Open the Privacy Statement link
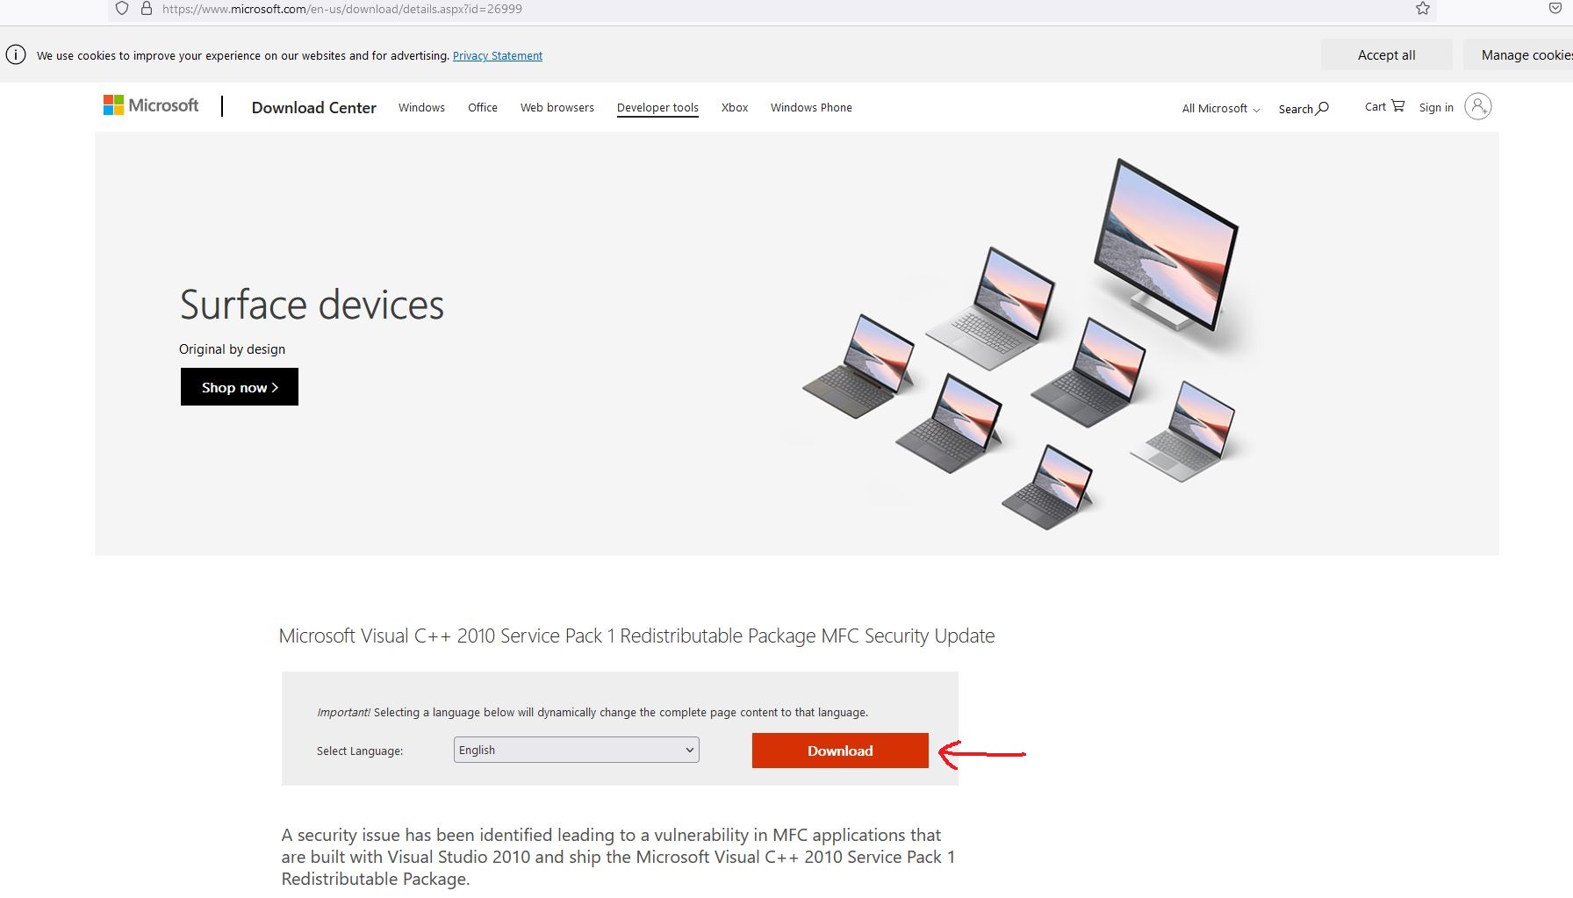Image resolution: width=1573 pixels, height=898 pixels. point(498,56)
